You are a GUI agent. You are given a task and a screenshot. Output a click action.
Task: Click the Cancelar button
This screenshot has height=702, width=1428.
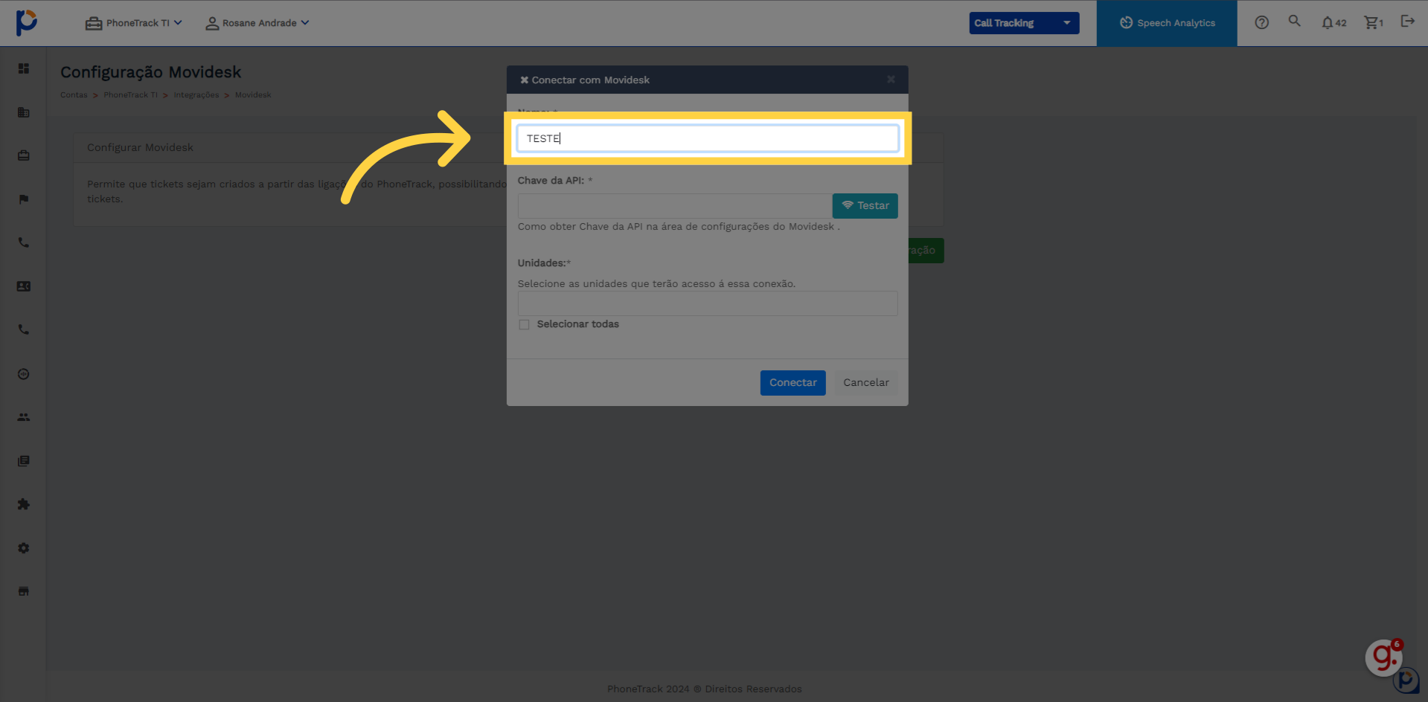point(865,383)
